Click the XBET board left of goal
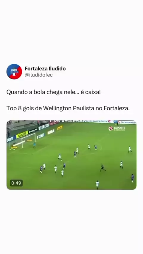Image resolution: width=143 pixels, height=254 pixels. (x=11, y=139)
